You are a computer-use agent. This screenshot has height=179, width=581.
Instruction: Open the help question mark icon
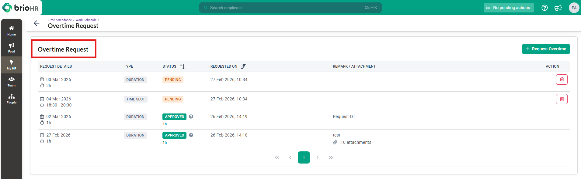[x=544, y=8]
